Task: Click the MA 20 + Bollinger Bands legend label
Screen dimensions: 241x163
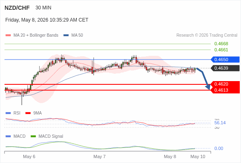Action: (36, 35)
